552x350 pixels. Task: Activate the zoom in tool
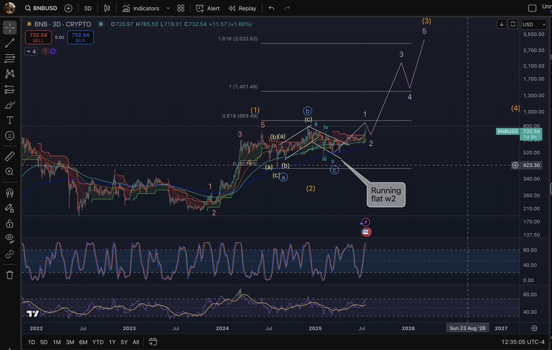[10, 172]
